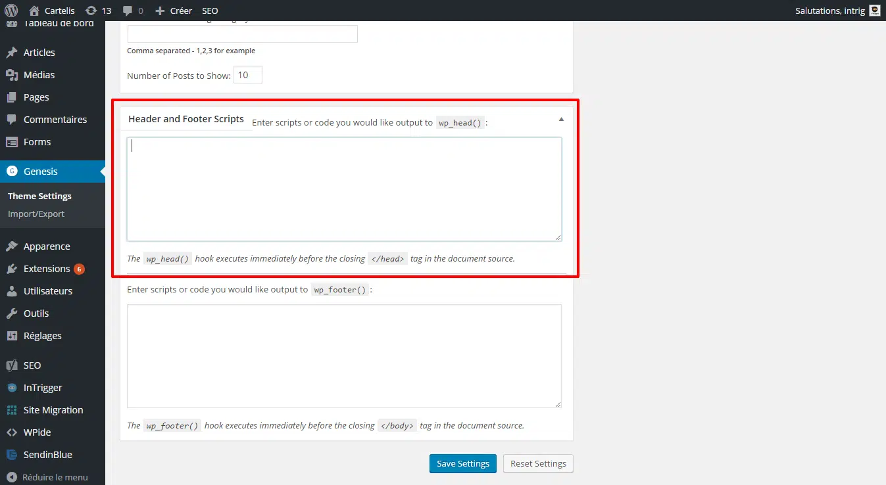Image resolution: width=886 pixels, height=485 pixels.
Task: Click the Number of Posts to Show field
Action: [x=248, y=75]
